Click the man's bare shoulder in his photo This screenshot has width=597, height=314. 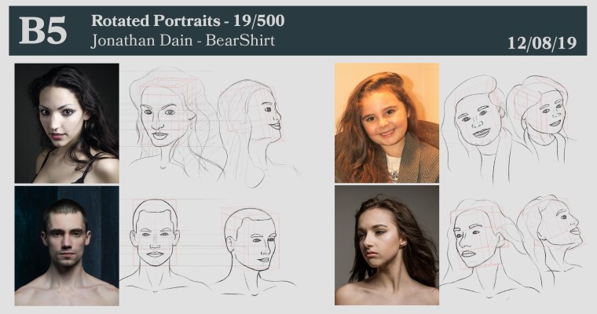click(31, 293)
